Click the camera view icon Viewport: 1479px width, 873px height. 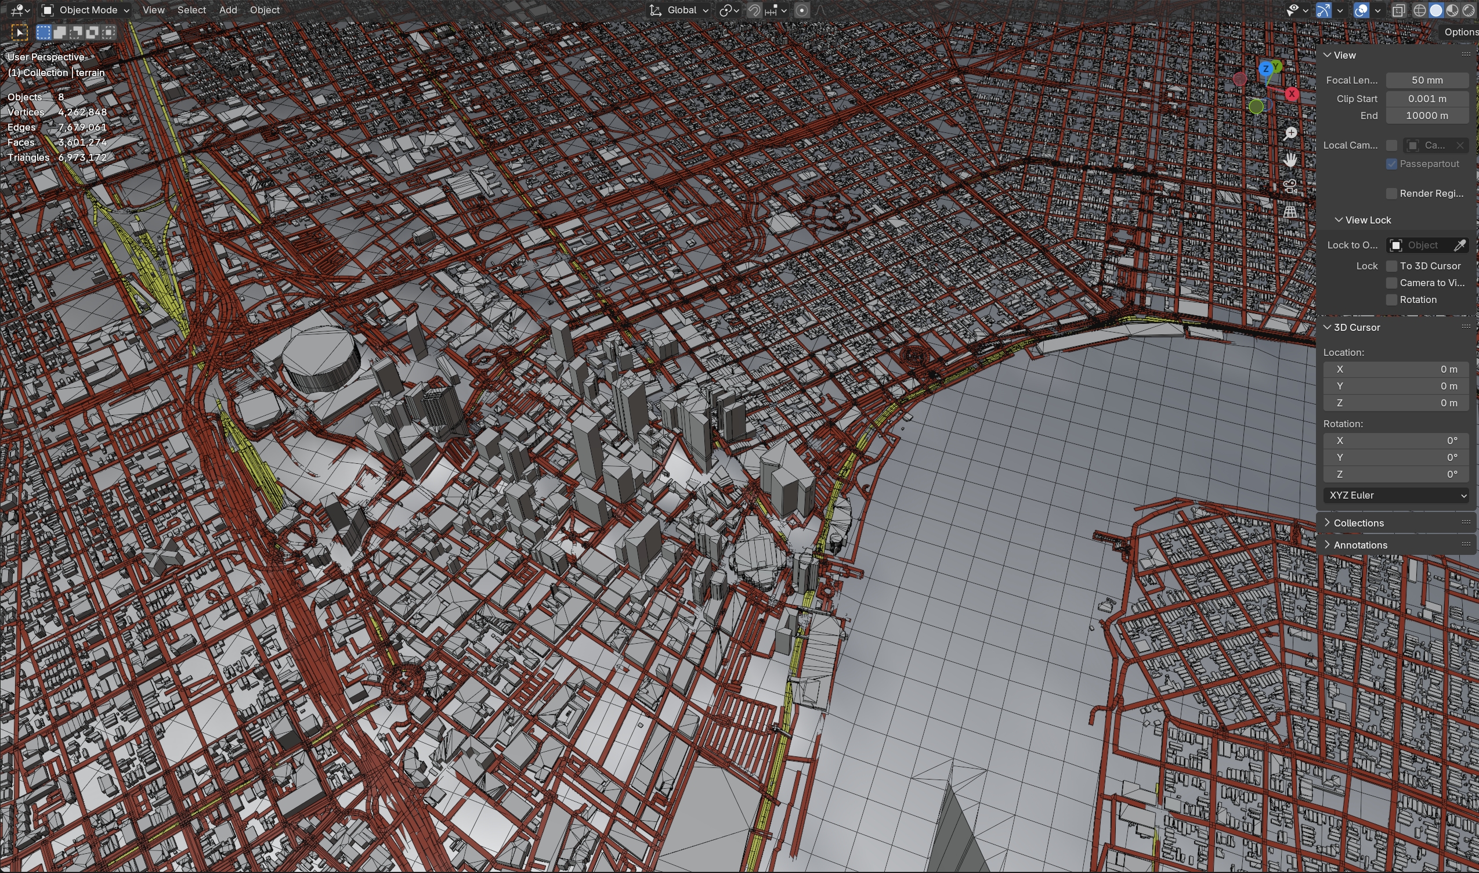pos(1290,187)
